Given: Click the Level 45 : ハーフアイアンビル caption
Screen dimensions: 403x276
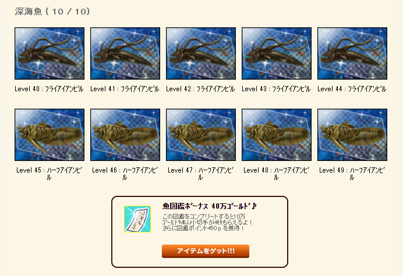Looking at the screenshot, I should pos(49,174).
